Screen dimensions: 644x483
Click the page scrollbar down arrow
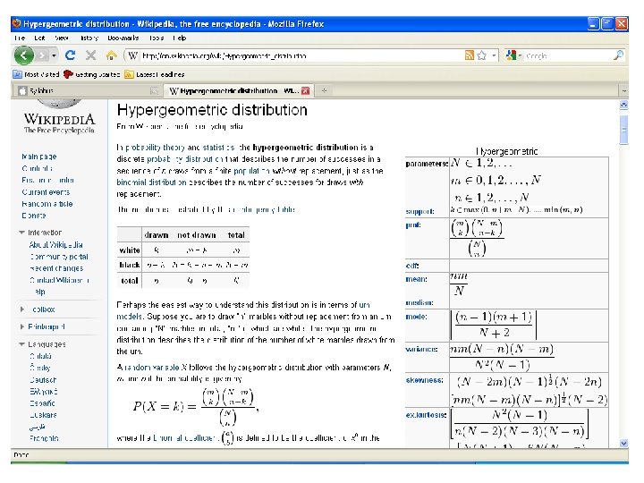624,443
